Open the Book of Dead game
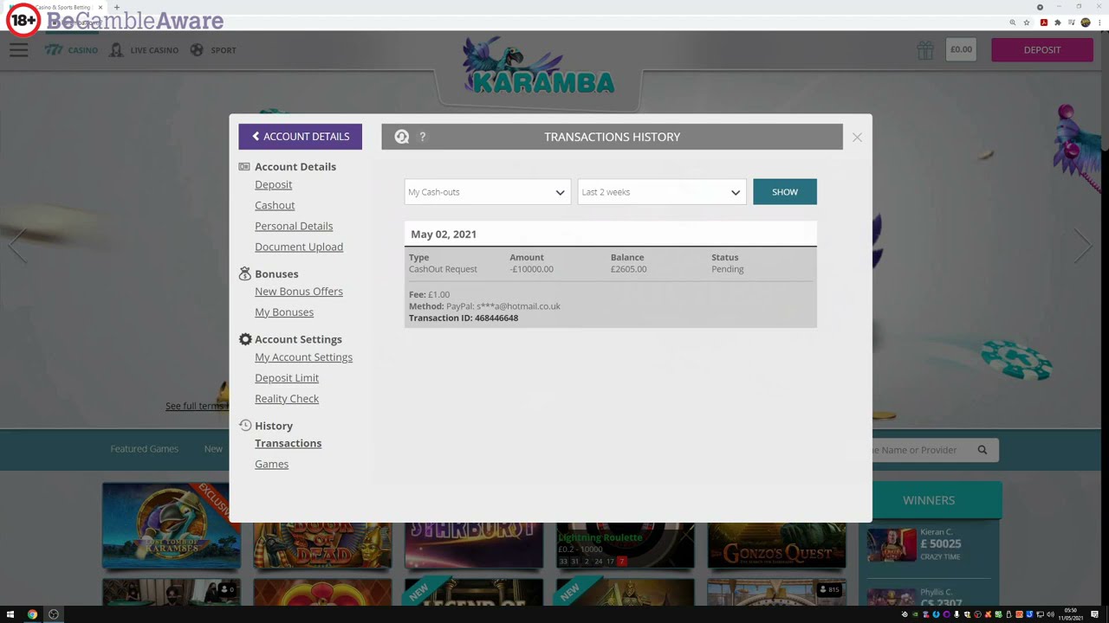1109x623 pixels. pyautogui.click(x=322, y=546)
